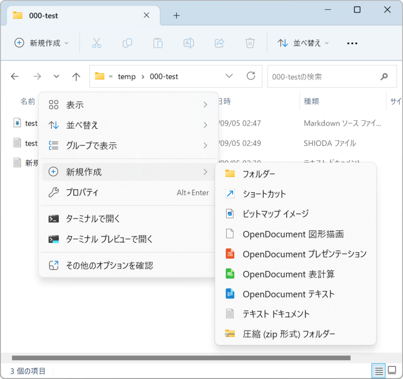The height and width of the screenshot is (379, 403).
Task: Click the 3 個の項目 status text
Action: (x=28, y=371)
